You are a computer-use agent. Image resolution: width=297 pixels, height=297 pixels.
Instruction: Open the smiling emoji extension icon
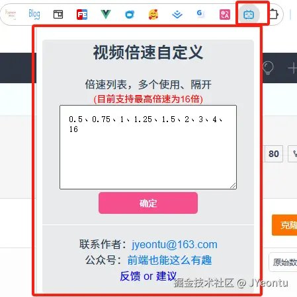tap(153, 15)
